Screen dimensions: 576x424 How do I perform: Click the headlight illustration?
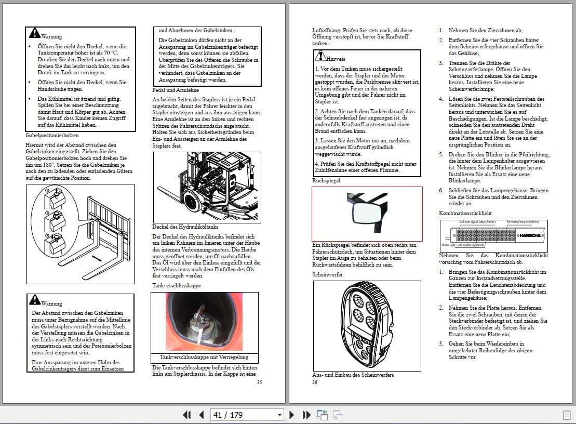point(367,326)
